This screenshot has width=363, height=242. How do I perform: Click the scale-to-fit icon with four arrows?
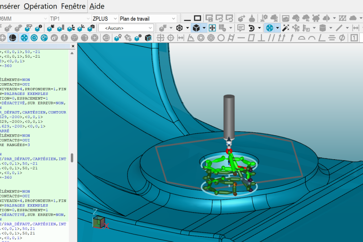(212, 28)
